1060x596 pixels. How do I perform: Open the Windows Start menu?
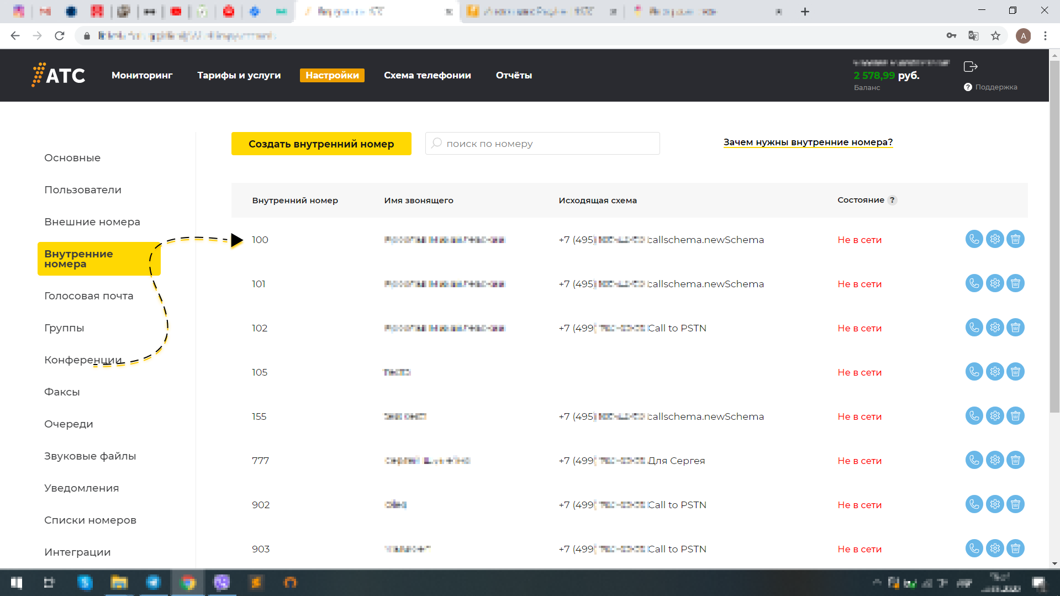(17, 583)
